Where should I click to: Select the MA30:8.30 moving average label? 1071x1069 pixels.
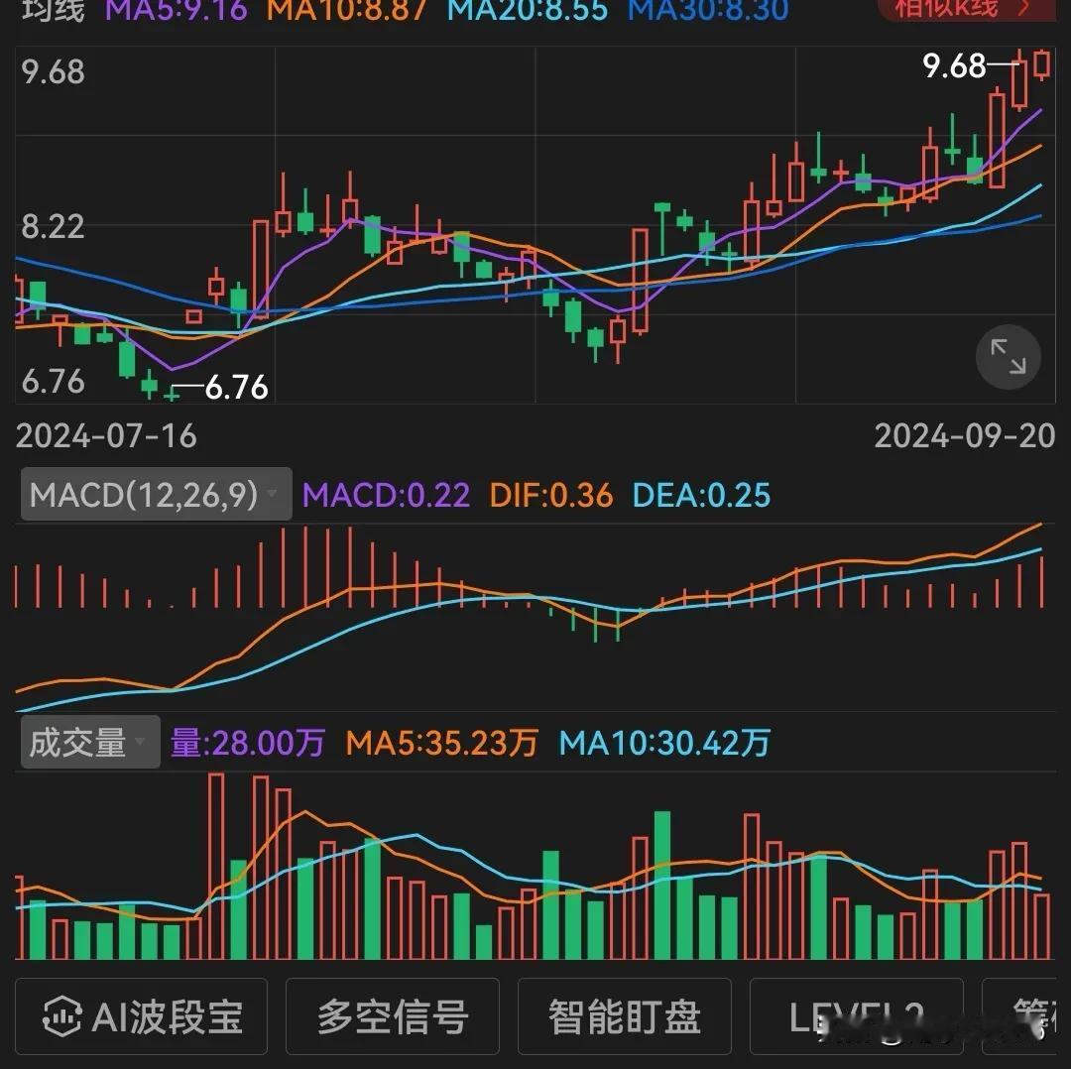click(708, 11)
